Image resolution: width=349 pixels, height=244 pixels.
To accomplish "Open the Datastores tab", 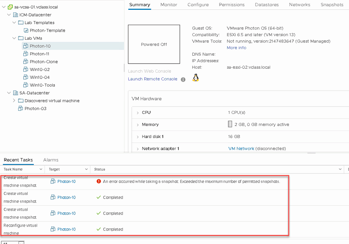I will click(x=266, y=5).
